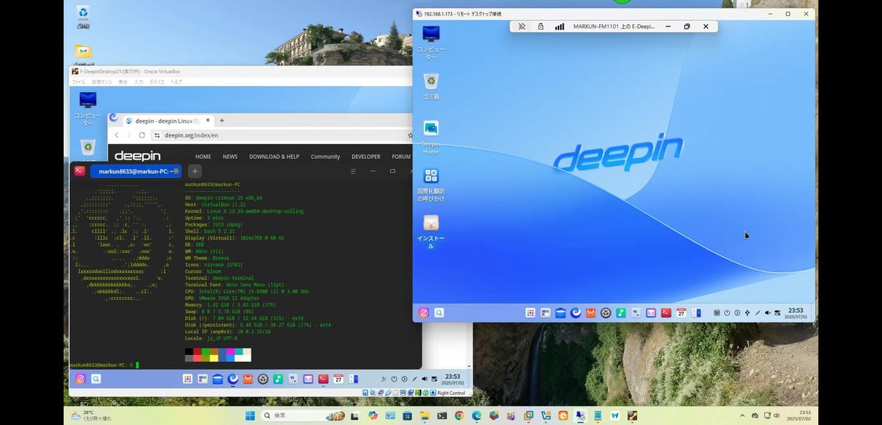Click the deepin.org/index/en address bar
The image size is (882, 425).
pos(283,135)
